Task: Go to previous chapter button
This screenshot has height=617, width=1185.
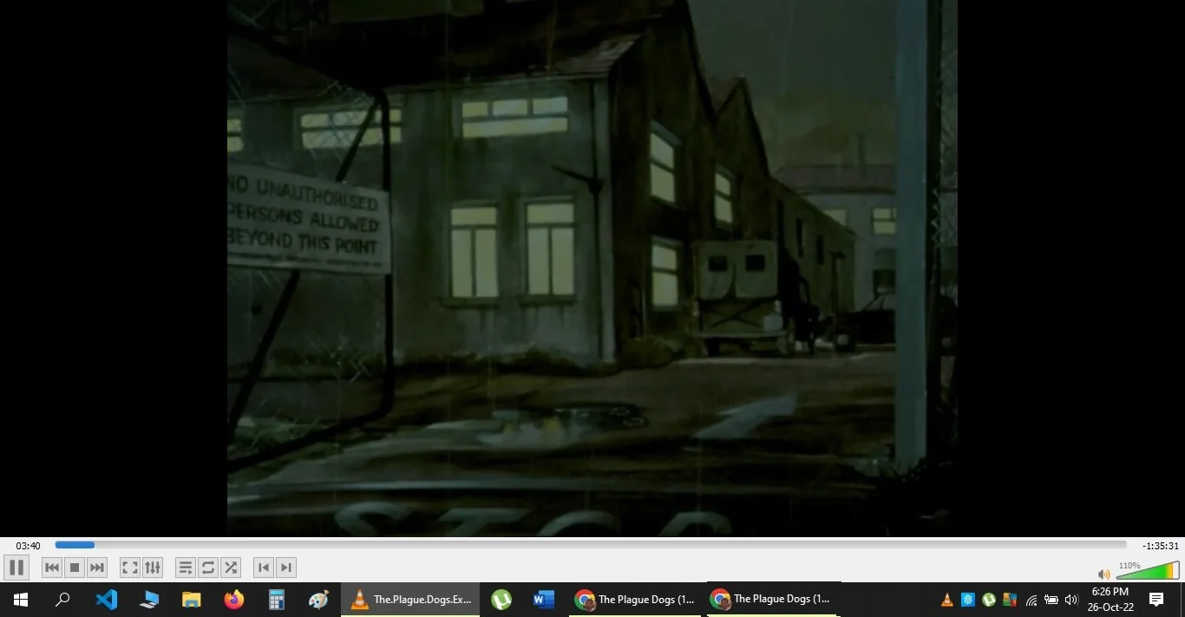Action: click(264, 568)
